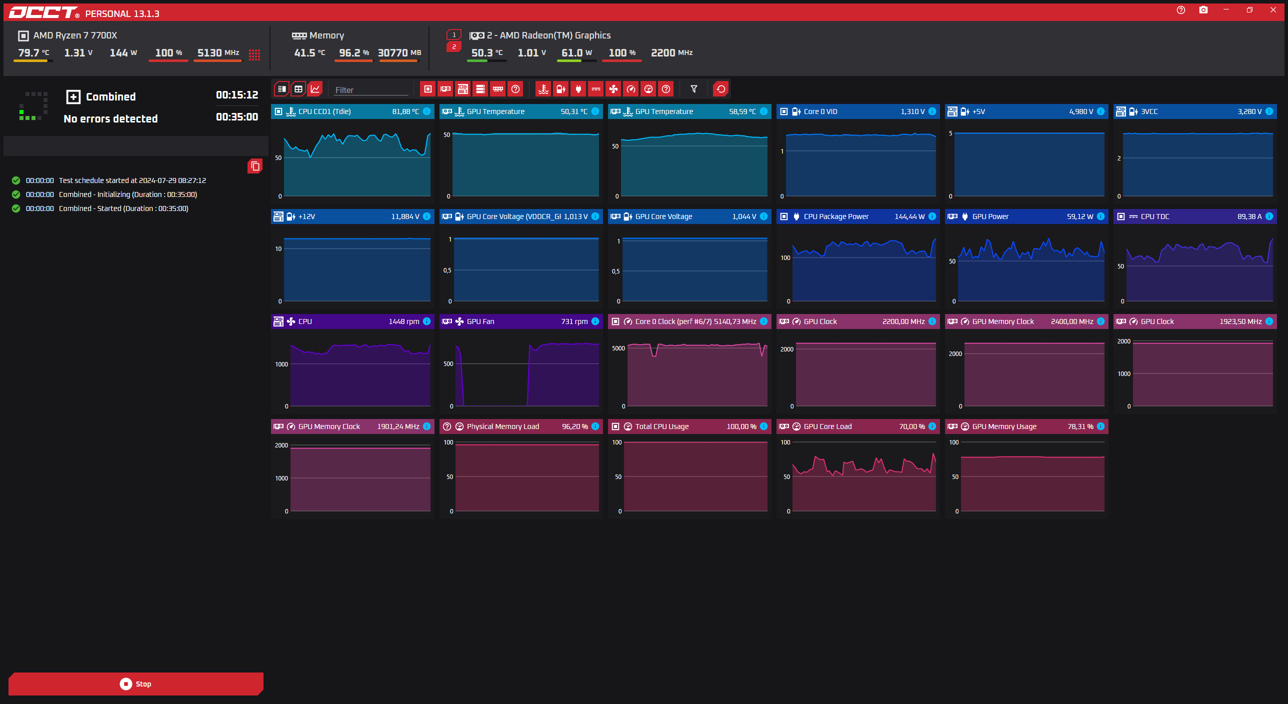Switch to the table view layout
The image size is (1288, 704).
pyautogui.click(x=298, y=89)
